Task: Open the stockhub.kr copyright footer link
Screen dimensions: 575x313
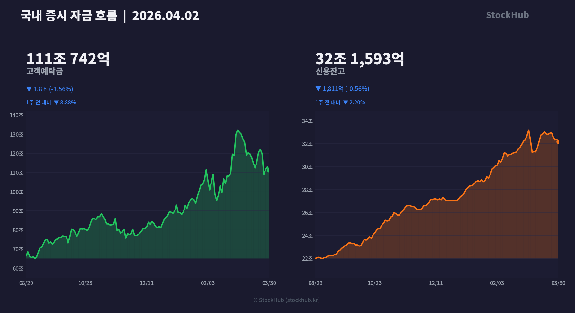Action: tap(286, 300)
